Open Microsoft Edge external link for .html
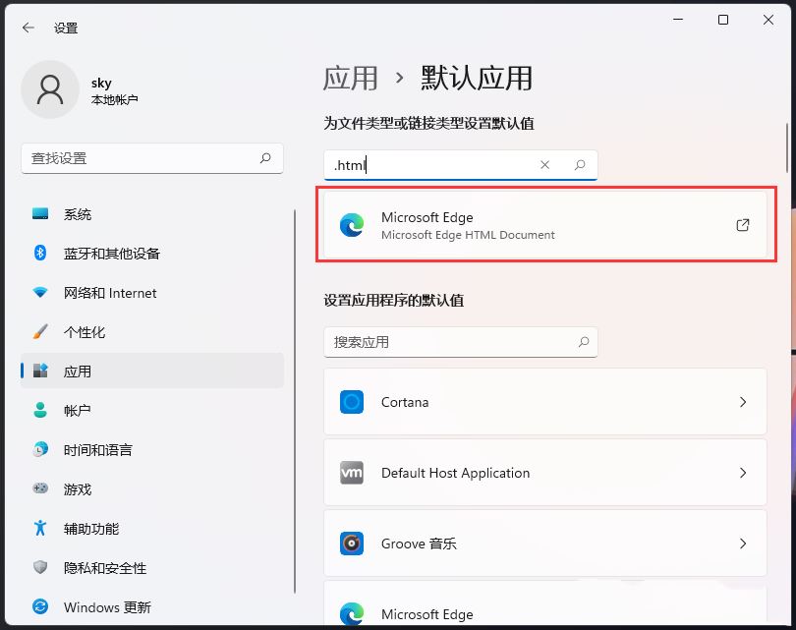Screen dimensions: 796x630 tap(742, 225)
